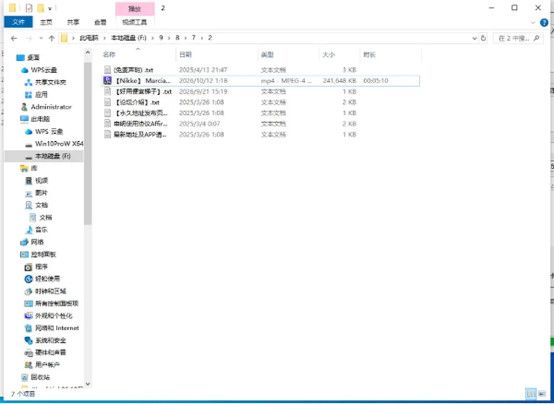Open the Win10ProW X64 drive in the sidebar
The height and width of the screenshot is (404, 554).
click(54, 144)
